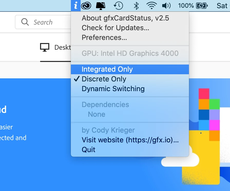Click the desktop monitor icon
Screen dimensions: 230x191
[45, 47]
